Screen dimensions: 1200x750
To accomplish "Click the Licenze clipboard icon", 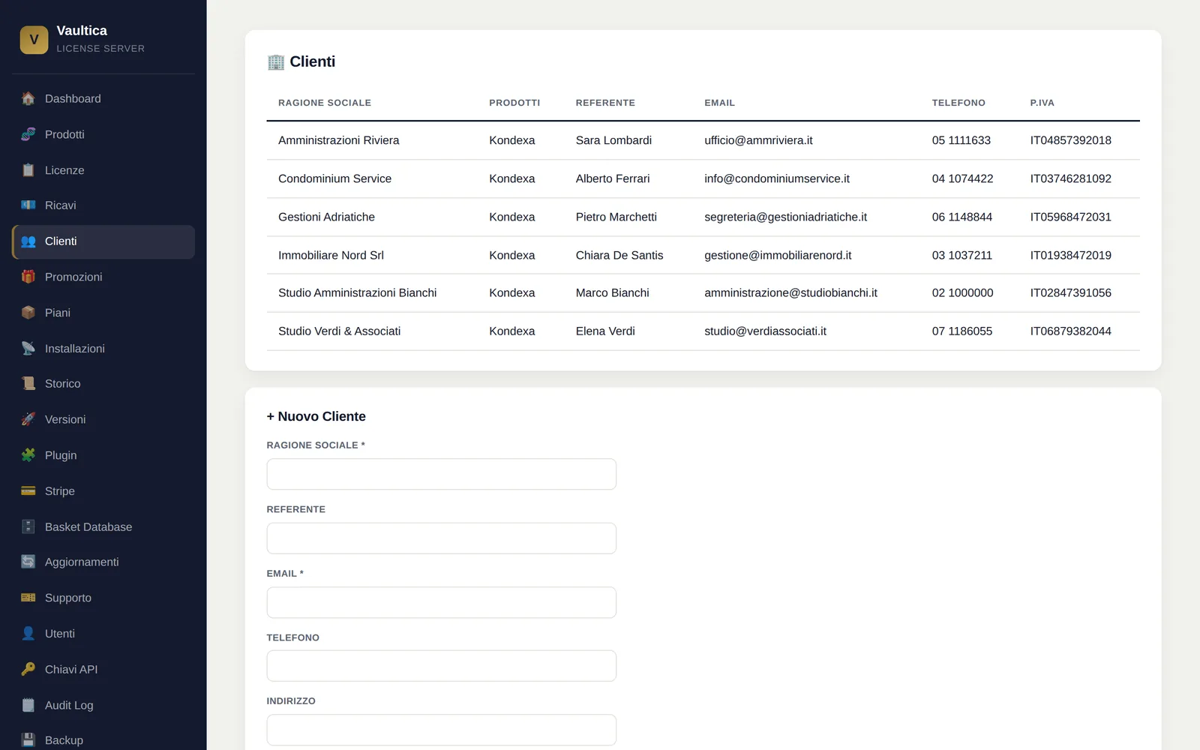I will pyautogui.click(x=28, y=170).
